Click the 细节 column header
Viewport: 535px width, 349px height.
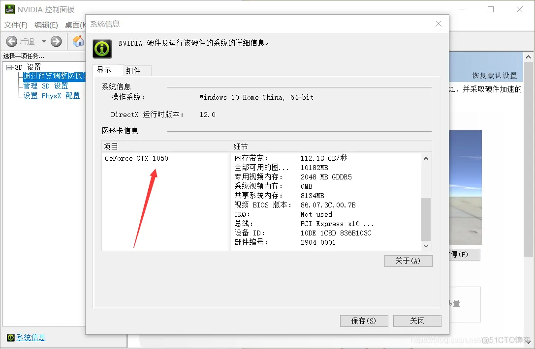331,146
